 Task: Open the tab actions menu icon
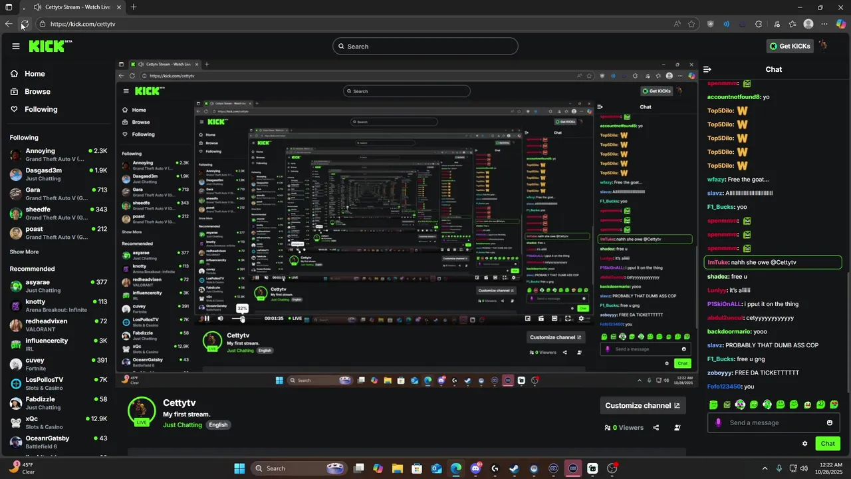click(x=9, y=7)
